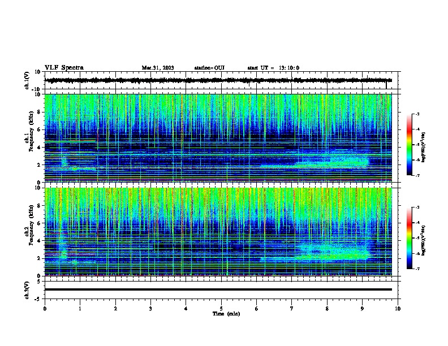Click time axis tick label "6"
The height and width of the screenshot is (346, 448).
[257, 309]
